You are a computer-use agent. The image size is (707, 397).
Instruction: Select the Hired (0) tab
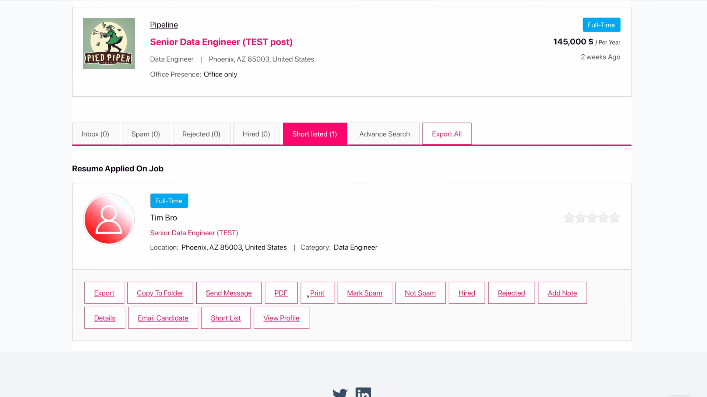point(256,134)
